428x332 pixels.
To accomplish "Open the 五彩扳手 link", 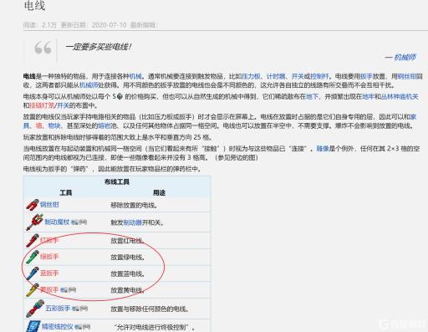I will 58,309.
